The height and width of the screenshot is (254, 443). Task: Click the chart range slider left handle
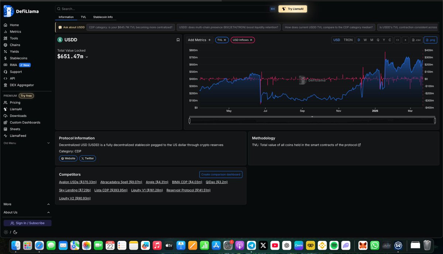(x=189, y=121)
